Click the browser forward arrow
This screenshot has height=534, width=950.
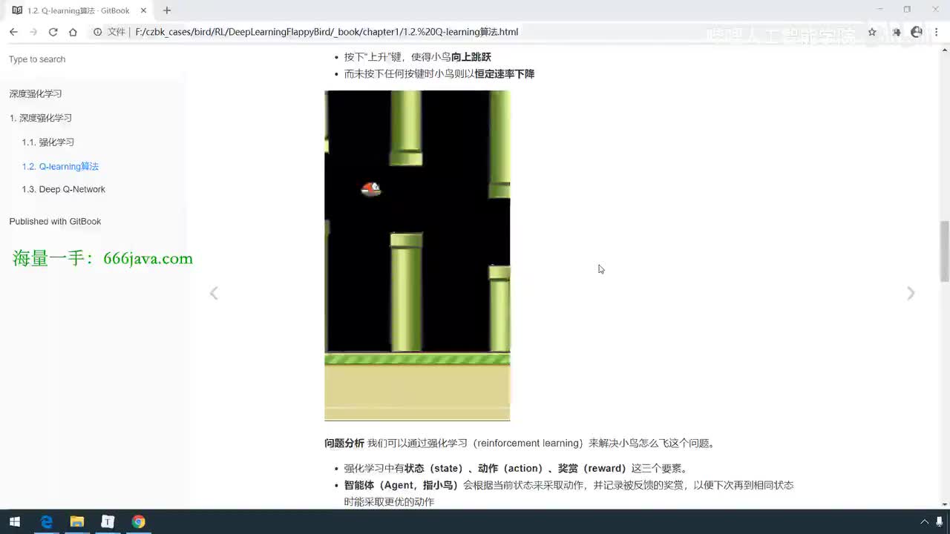33,32
